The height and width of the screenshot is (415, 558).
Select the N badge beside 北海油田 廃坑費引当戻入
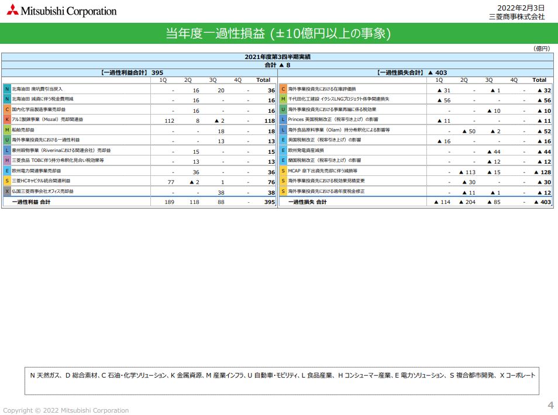tap(6, 90)
